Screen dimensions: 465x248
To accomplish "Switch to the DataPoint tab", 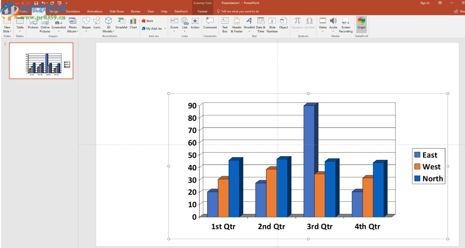I will point(181,11).
